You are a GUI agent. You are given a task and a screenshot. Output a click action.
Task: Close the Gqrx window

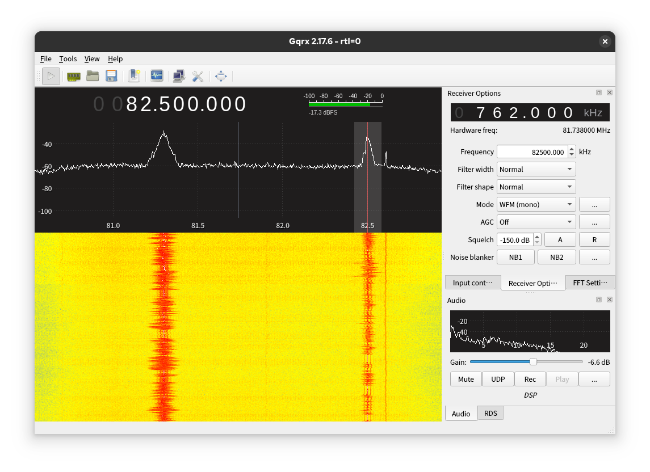coord(605,41)
